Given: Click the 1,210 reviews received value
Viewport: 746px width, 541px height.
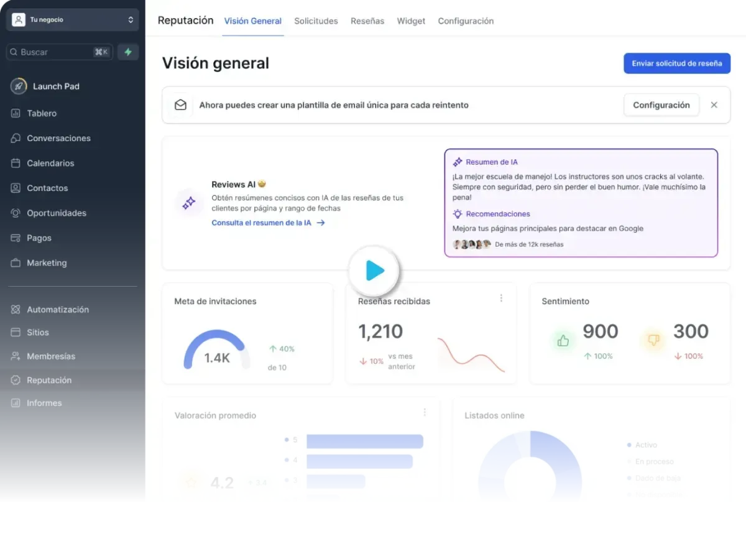Looking at the screenshot, I should [x=380, y=331].
